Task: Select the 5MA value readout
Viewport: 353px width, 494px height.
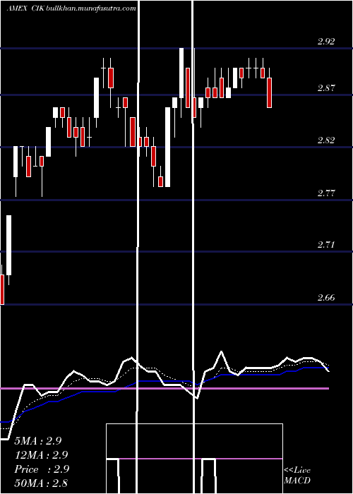Action: pyautogui.click(x=38, y=441)
